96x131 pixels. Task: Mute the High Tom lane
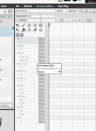coord(40,78)
